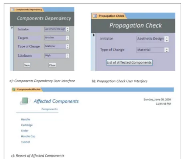Click the List of Affected Components button

pyautogui.click(x=129, y=62)
